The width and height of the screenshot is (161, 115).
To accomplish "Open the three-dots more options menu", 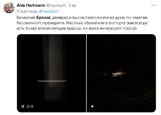I will tap(153, 5).
